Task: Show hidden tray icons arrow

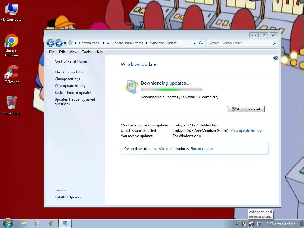Action: pyautogui.click(x=237, y=224)
